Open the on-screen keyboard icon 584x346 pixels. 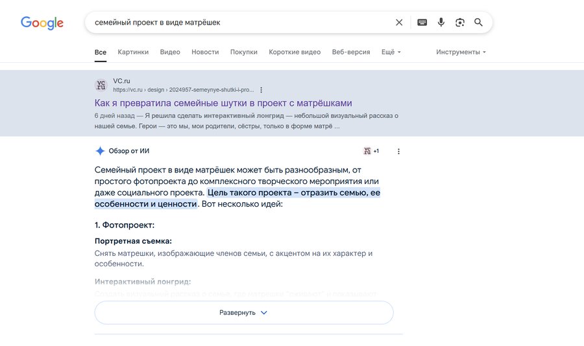tap(422, 23)
